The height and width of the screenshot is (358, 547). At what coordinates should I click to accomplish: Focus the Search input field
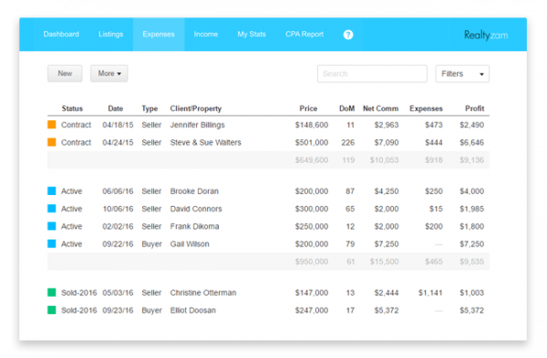point(372,74)
